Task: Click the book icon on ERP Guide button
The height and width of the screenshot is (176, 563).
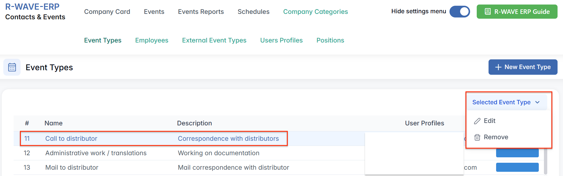Action: [x=488, y=12]
